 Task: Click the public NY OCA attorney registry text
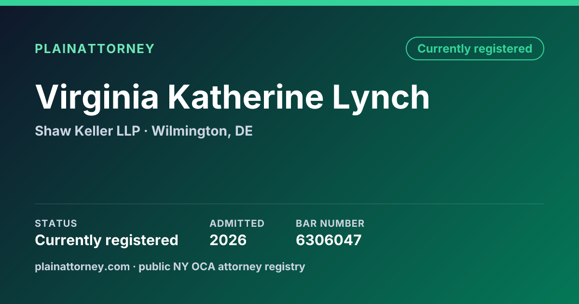pyautogui.click(x=222, y=266)
